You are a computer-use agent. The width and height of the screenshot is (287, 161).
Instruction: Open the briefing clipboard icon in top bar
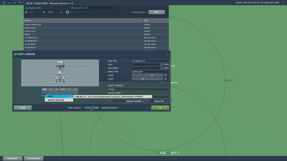coord(4,3)
